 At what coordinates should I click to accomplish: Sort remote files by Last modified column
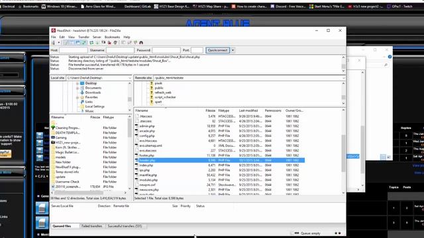click(x=248, y=110)
